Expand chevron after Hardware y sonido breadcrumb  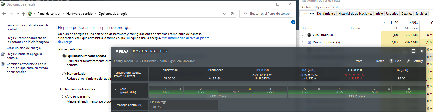[x=95, y=14]
